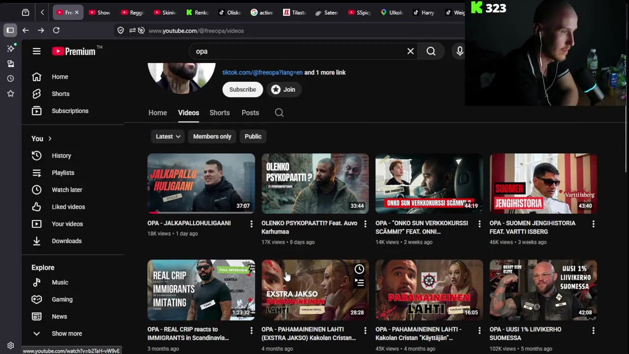Add EXSTRA JAKSO video to Watch later
Image resolution: width=629 pixels, height=354 pixels.
coord(359,269)
